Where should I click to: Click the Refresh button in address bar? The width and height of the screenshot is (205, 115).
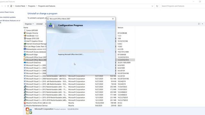click(x=157, y=6)
